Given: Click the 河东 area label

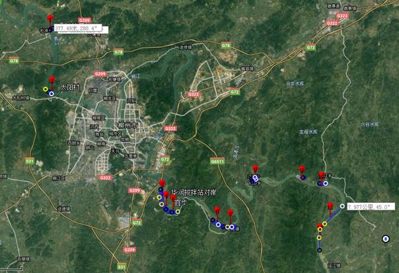Looking at the screenshot, I should [x=131, y=101].
